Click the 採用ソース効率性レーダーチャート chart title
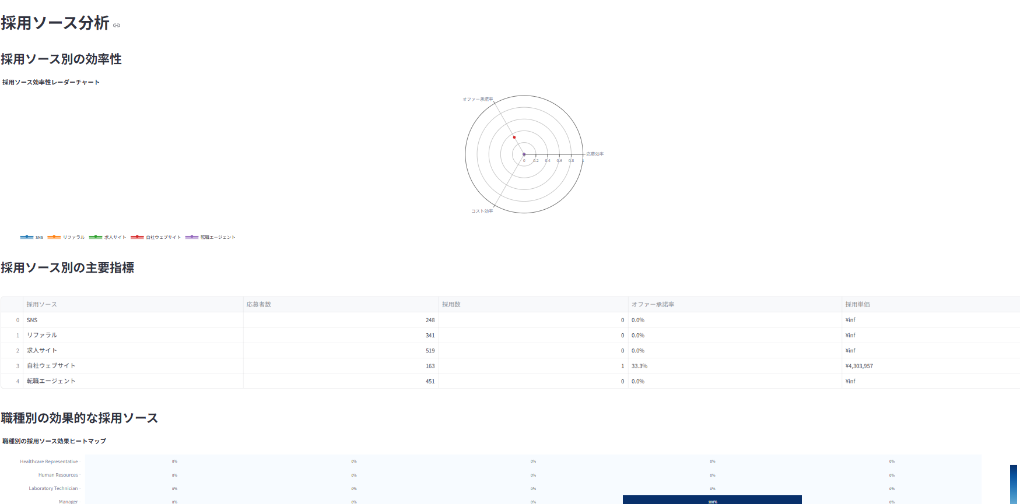 51,82
